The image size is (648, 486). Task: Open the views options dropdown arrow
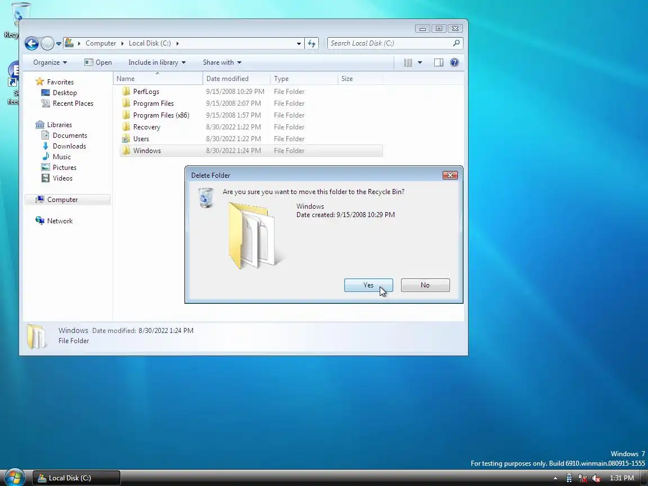pyautogui.click(x=420, y=62)
